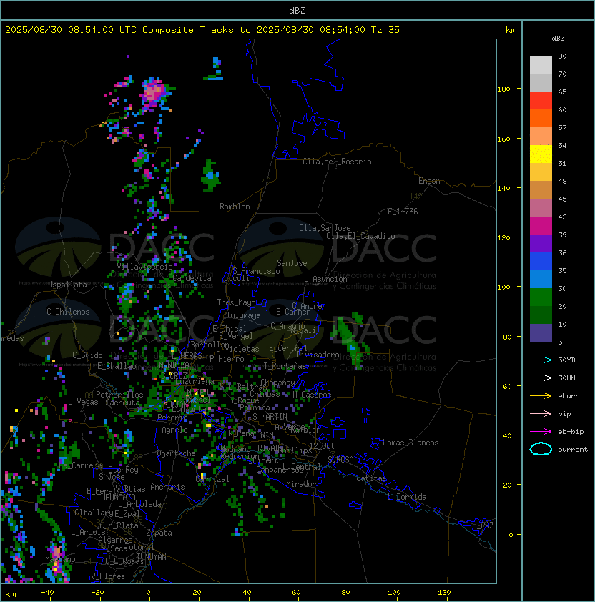Click the 180 tick on the vertical km axis
Viewport: 595px width, 602px height.
pyautogui.click(x=503, y=89)
